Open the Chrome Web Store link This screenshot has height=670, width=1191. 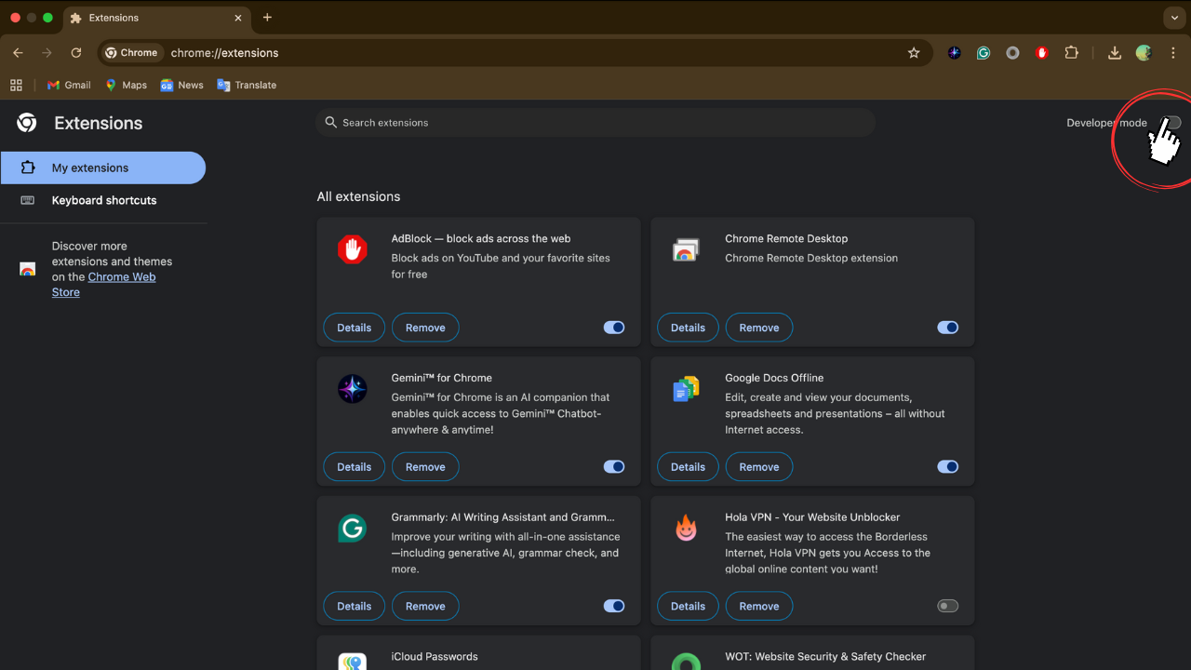122,276
